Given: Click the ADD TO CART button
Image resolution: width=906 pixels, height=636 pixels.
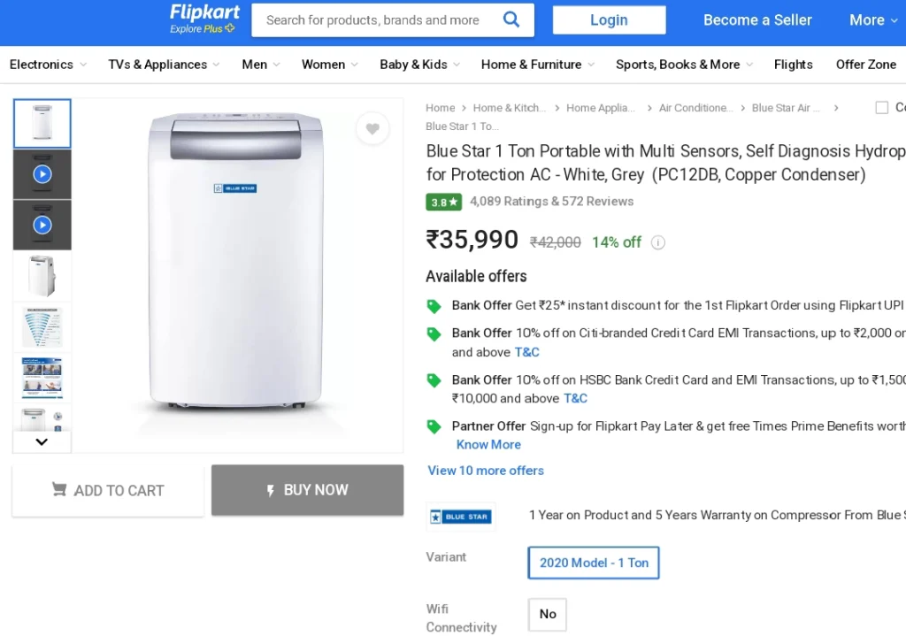Looking at the screenshot, I should click(x=108, y=490).
